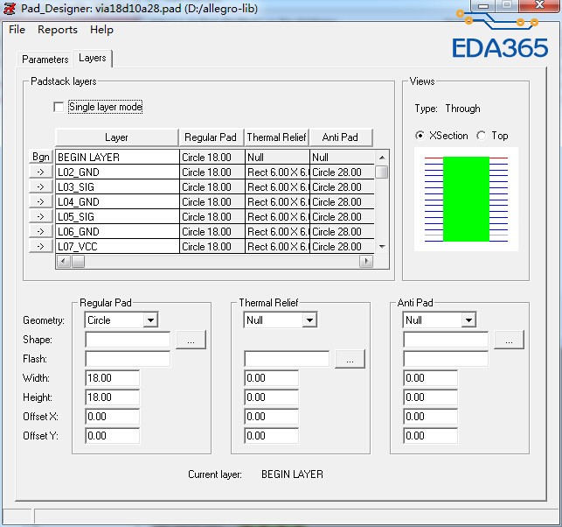Select the XSection view radio button
The image size is (562, 527).
(x=420, y=136)
